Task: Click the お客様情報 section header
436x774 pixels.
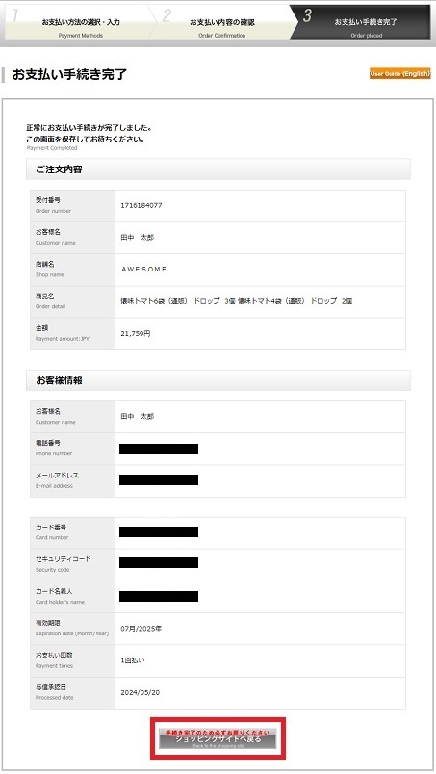Action: [x=218, y=380]
